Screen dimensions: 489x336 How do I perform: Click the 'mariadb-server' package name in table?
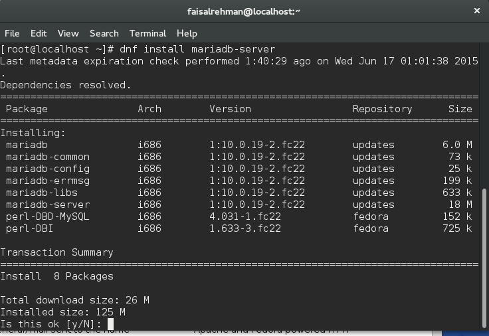(48, 205)
